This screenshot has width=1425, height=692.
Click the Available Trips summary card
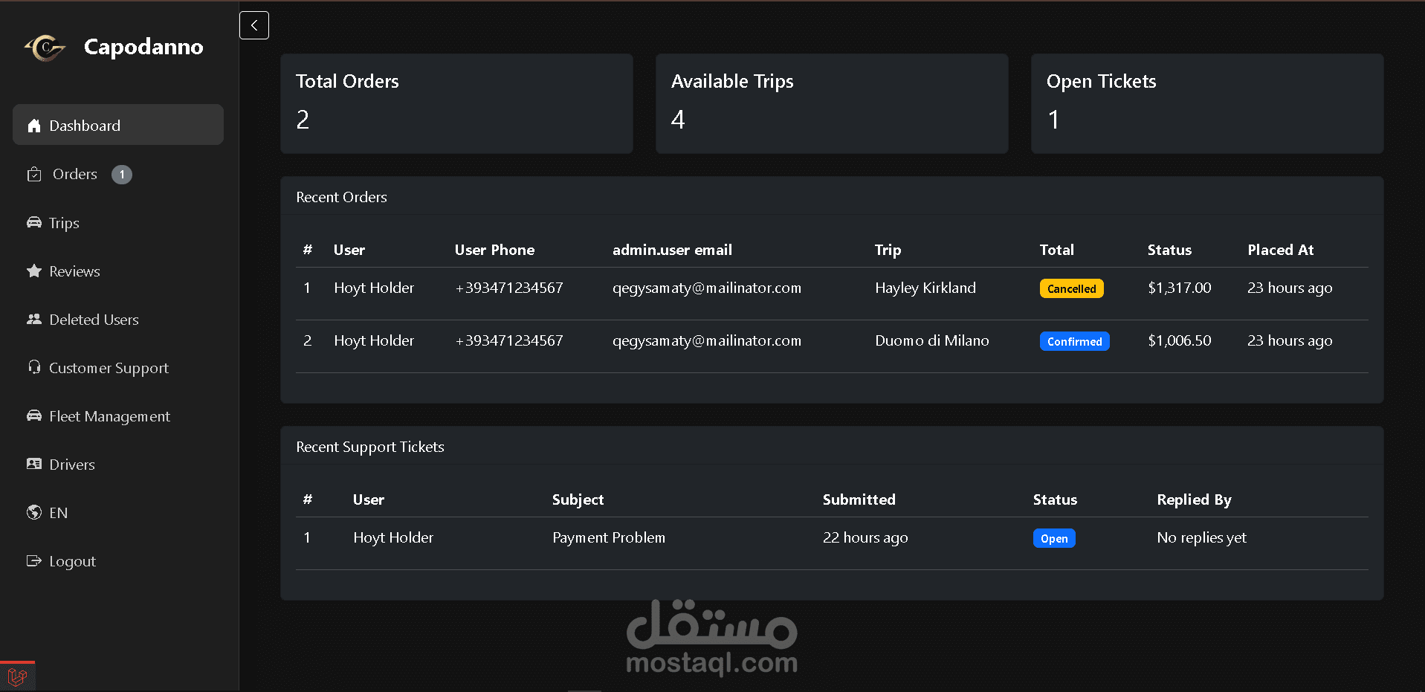pyautogui.click(x=831, y=103)
